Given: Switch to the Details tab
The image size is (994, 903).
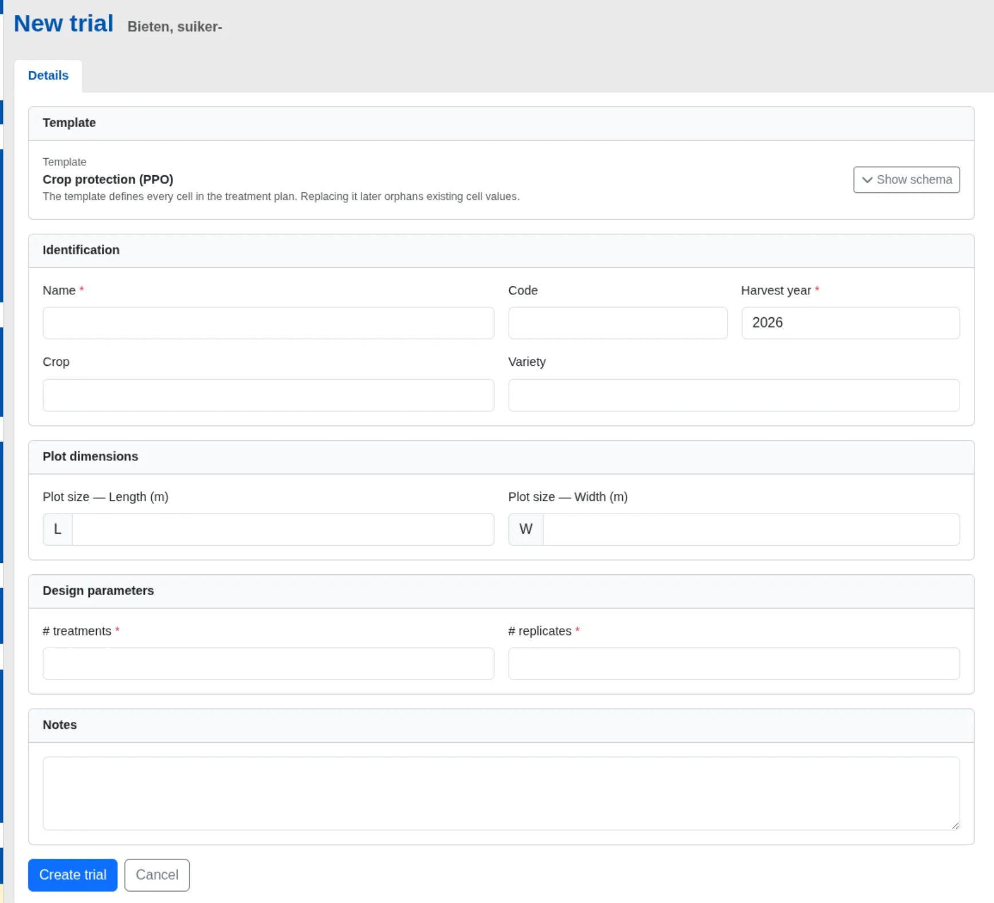Looking at the screenshot, I should point(48,75).
